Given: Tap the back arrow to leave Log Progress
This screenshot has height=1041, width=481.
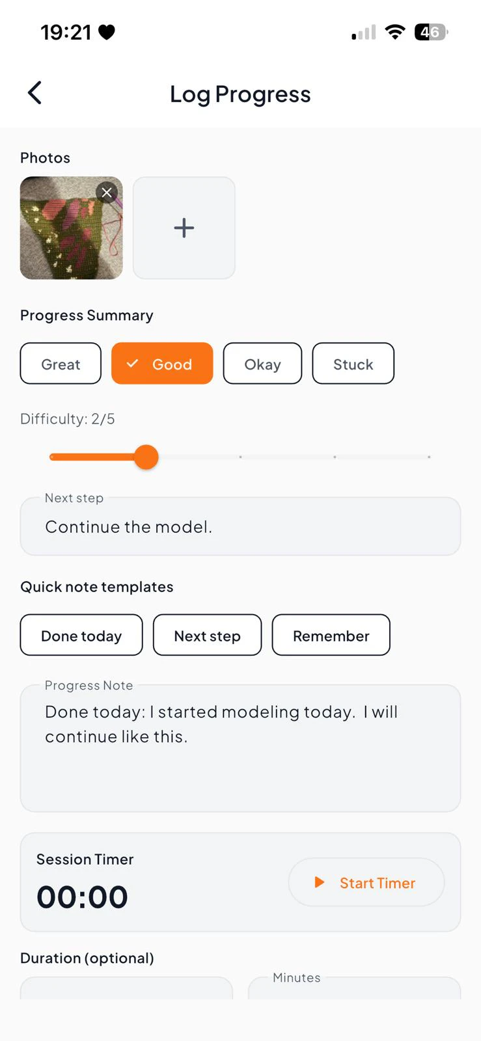Looking at the screenshot, I should point(34,93).
